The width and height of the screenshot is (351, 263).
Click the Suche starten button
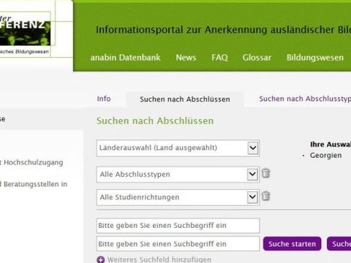click(292, 244)
